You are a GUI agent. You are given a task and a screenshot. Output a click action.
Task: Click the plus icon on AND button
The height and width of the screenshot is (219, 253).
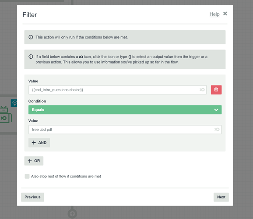[x=34, y=143]
